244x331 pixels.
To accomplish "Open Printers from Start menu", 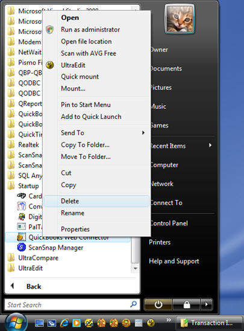I will 160,242.
